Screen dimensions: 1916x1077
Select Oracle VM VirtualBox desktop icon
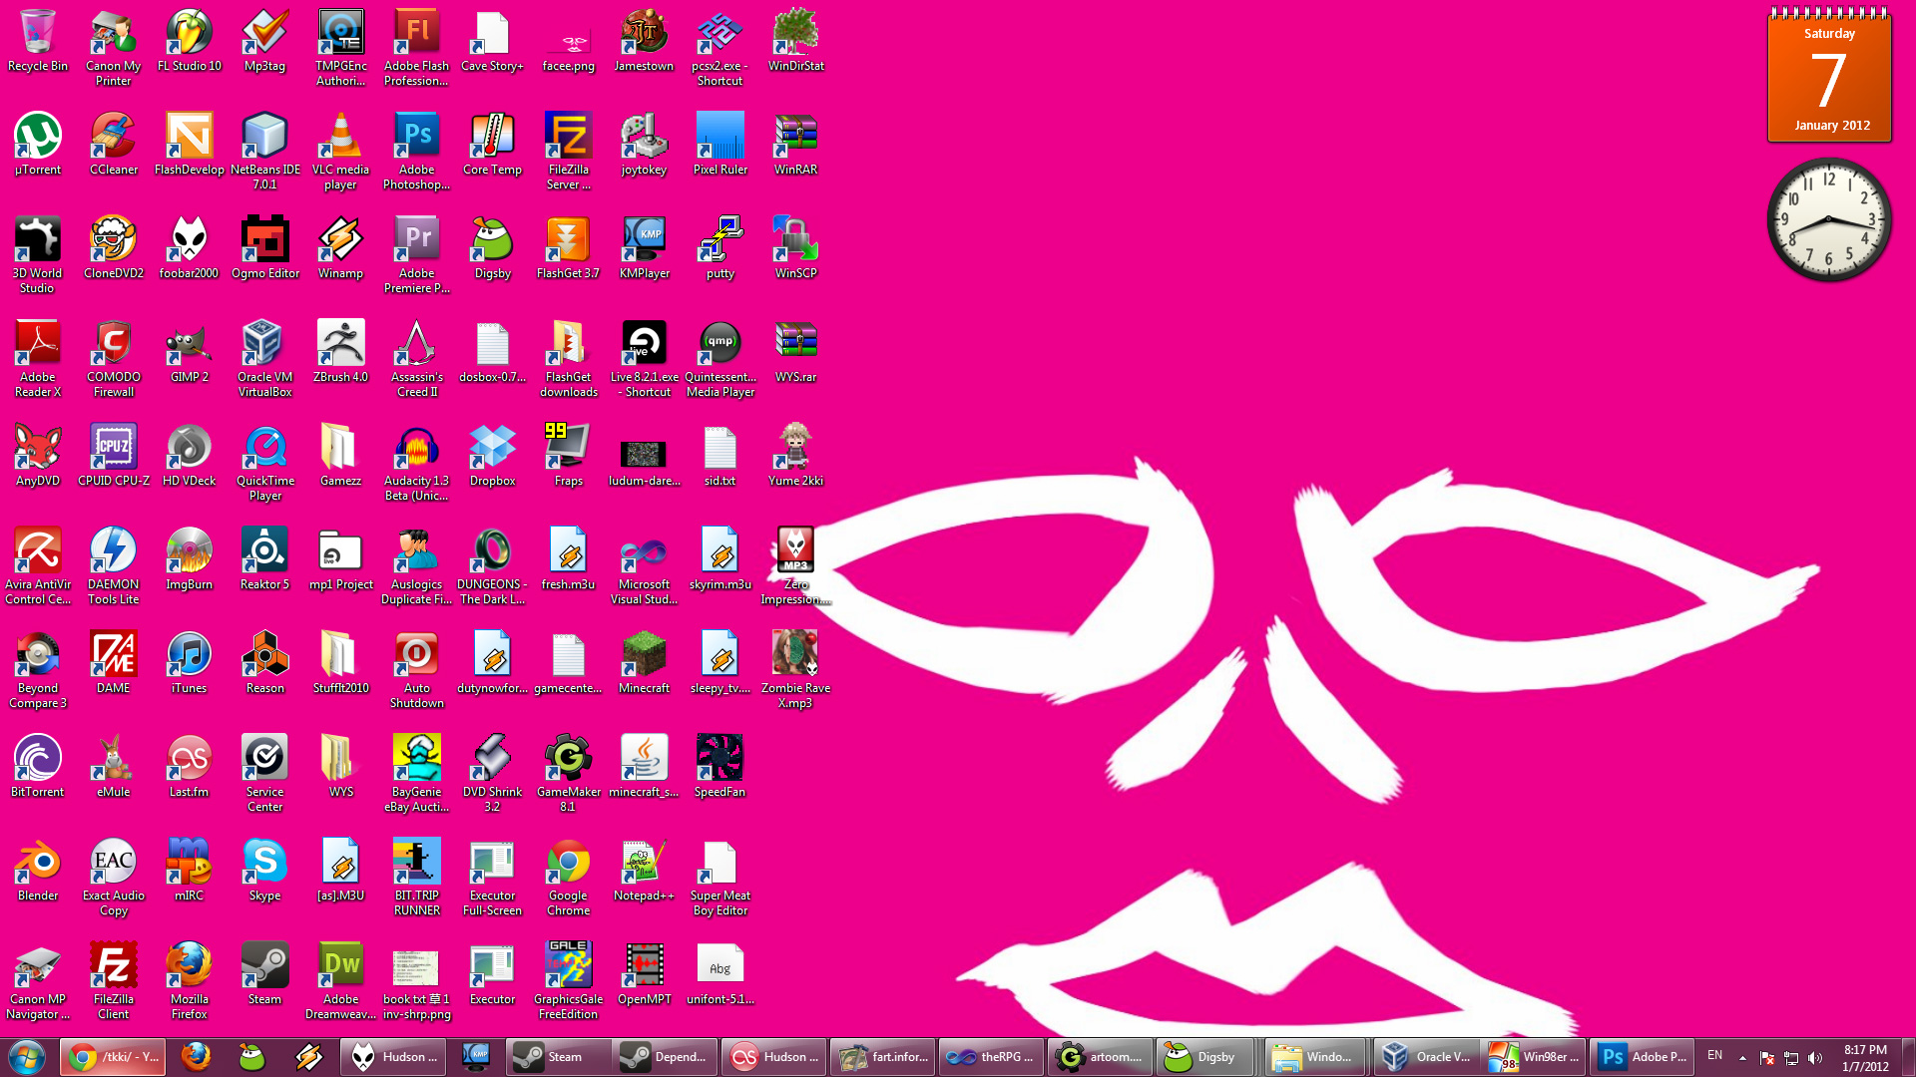pos(265,359)
